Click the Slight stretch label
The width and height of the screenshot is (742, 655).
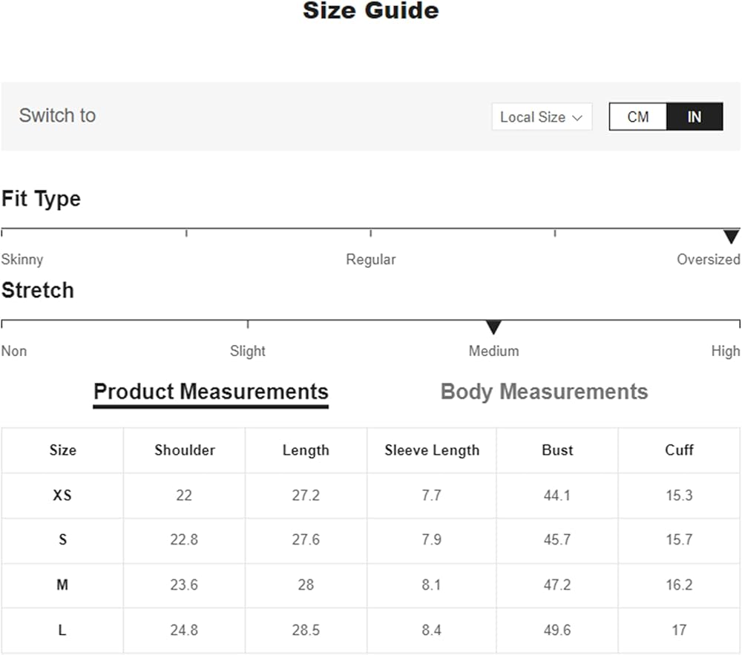[247, 351]
